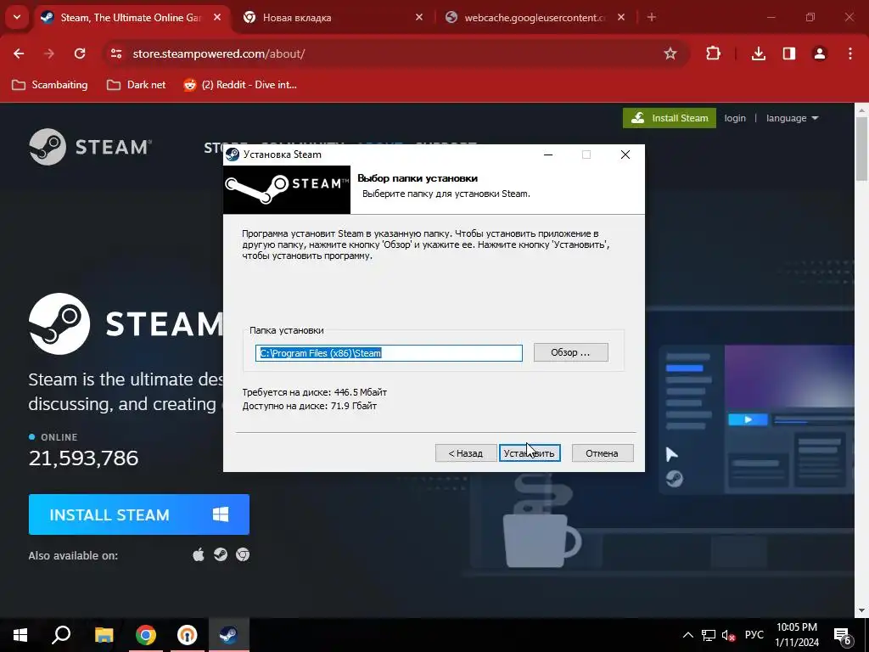Toggle the browser side panel
Image resolution: width=869 pixels, height=652 pixels.
[789, 53]
